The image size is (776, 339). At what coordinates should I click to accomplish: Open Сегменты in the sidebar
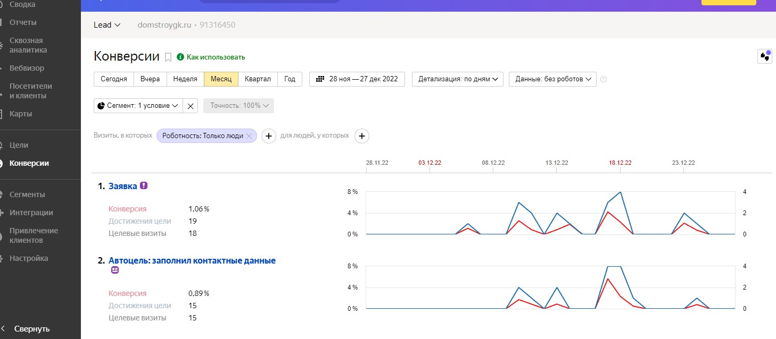click(x=27, y=194)
